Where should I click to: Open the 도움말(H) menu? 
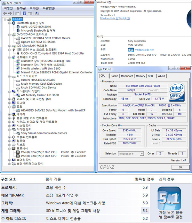pyautogui.click(x=49, y=8)
